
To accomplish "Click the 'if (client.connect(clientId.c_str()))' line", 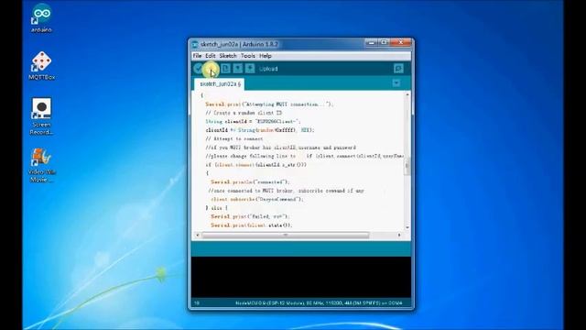I will click(256, 165).
